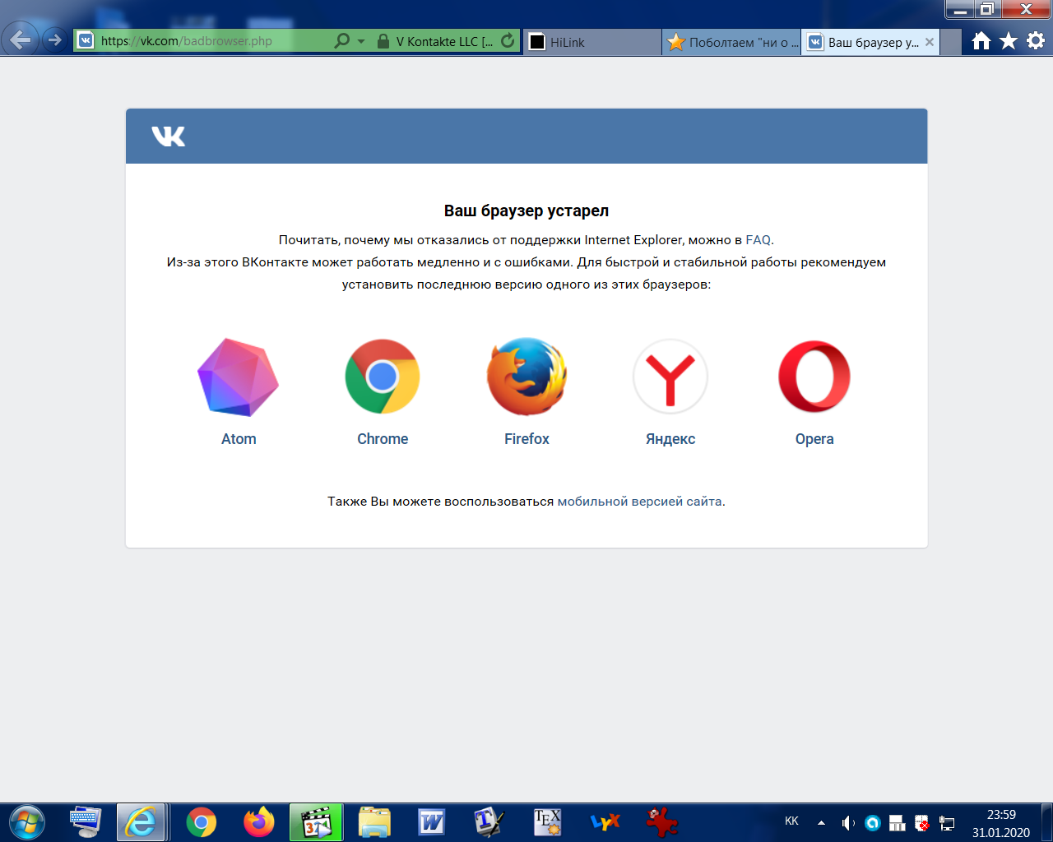The height and width of the screenshot is (842, 1053).
Task: Show hidden tray icons arrow
Action: pyautogui.click(x=821, y=822)
